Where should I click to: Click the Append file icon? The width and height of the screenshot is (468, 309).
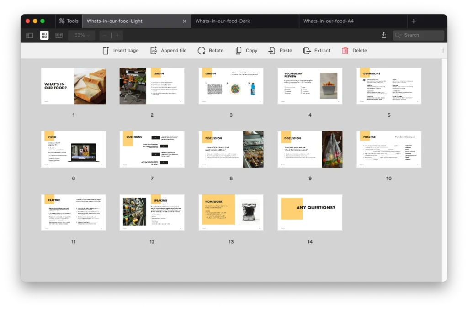click(154, 51)
